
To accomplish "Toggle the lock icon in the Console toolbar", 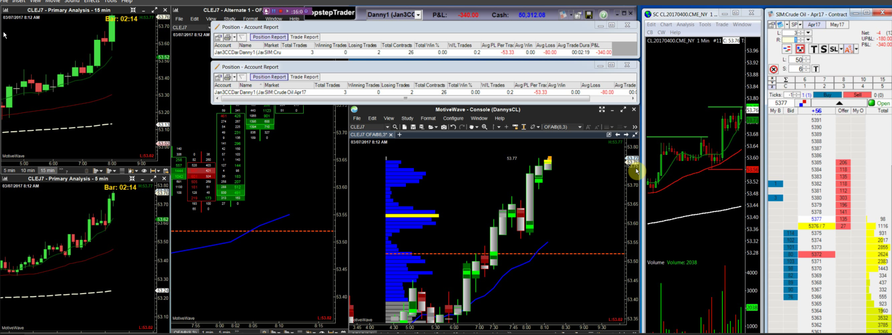I will (515, 127).
